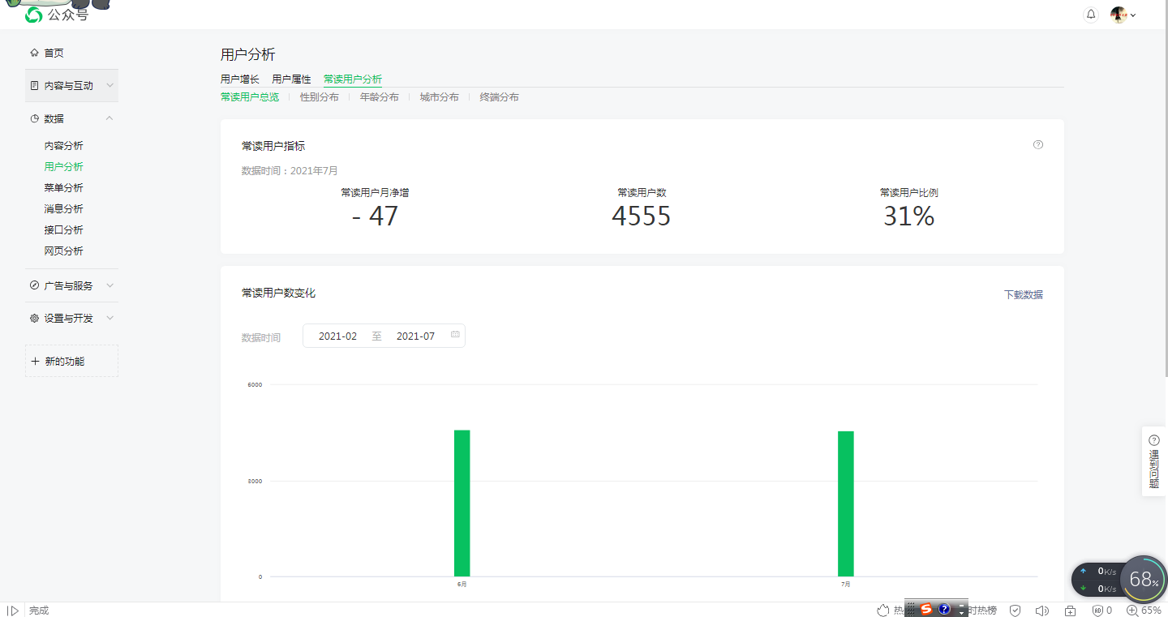The width and height of the screenshot is (1168, 617).
Task: Click the help question mark in 常读用户指标
Action: 1037,145
